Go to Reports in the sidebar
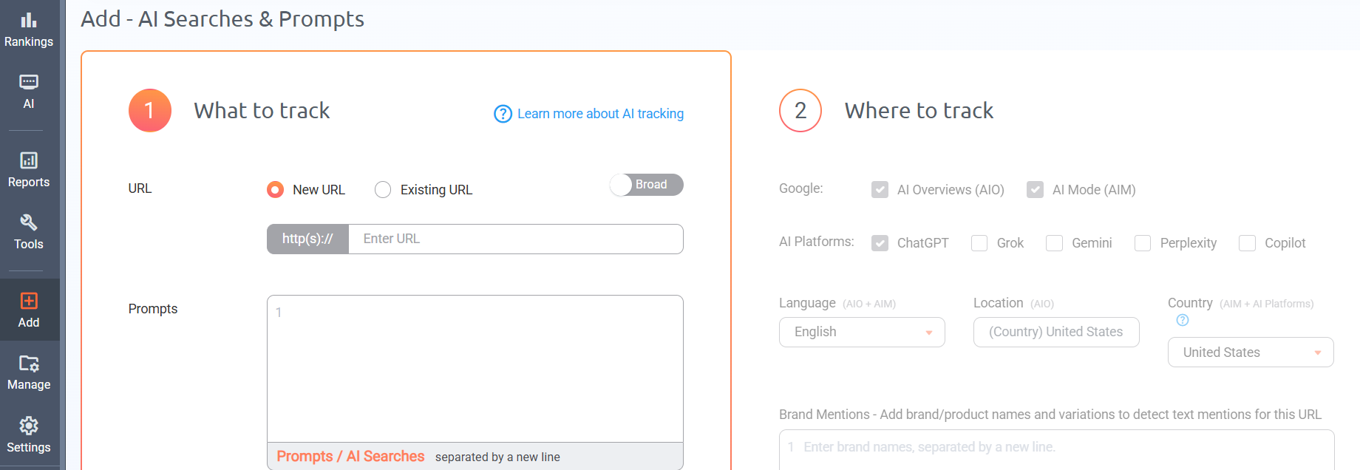Screen dimensions: 1360x470 click(x=29, y=183)
